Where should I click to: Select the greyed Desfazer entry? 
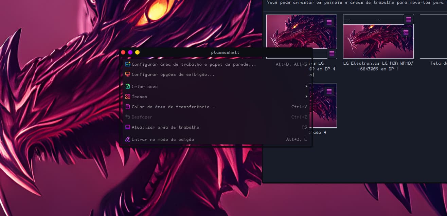pyautogui.click(x=216, y=117)
